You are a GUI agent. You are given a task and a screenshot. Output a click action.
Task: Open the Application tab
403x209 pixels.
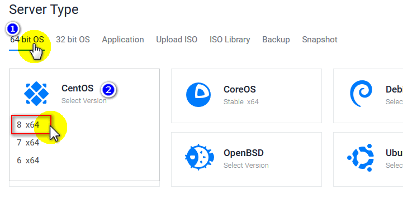pos(123,40)
